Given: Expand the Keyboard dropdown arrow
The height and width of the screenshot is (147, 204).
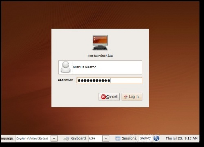Looking at the screenshot, I should pyautogui.click(x=106, y=138).
